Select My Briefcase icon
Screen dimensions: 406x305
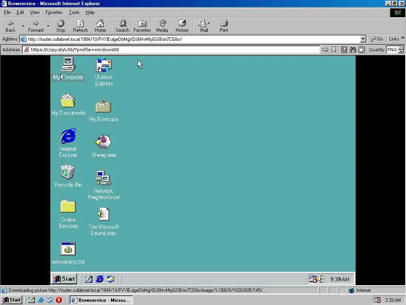103,111
